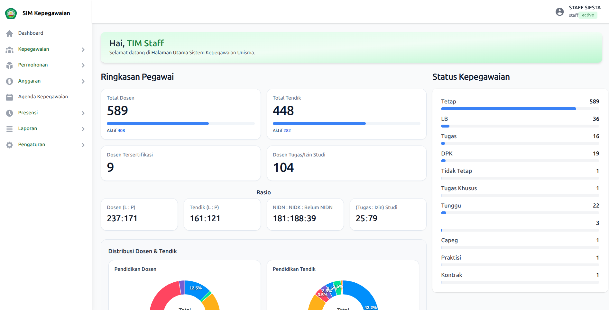The width and height of the screenshot is (609, 310).
Task: Click the Presensi clock icon
Action: [x=10, y=113]
